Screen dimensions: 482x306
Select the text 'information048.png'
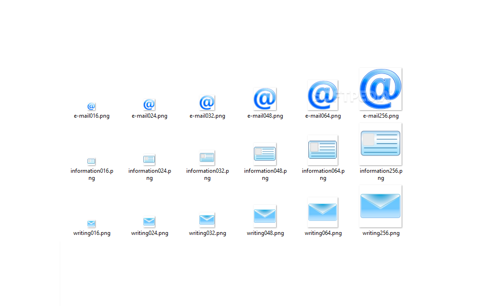265,175
